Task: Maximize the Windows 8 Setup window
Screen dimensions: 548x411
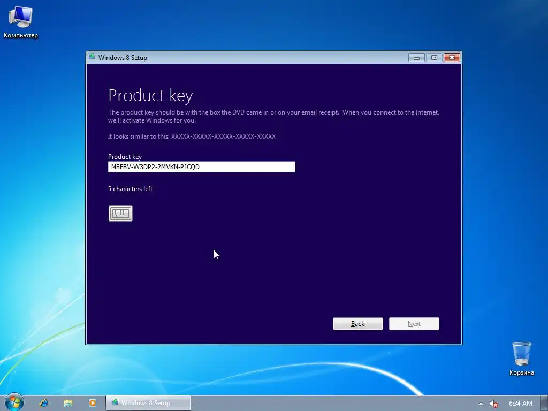Action: pos(434,58)
